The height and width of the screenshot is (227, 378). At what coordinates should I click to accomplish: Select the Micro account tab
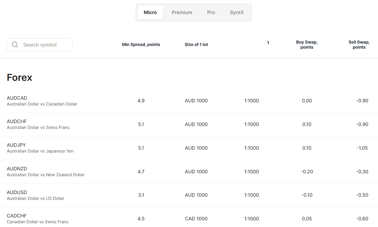(150, 12)
